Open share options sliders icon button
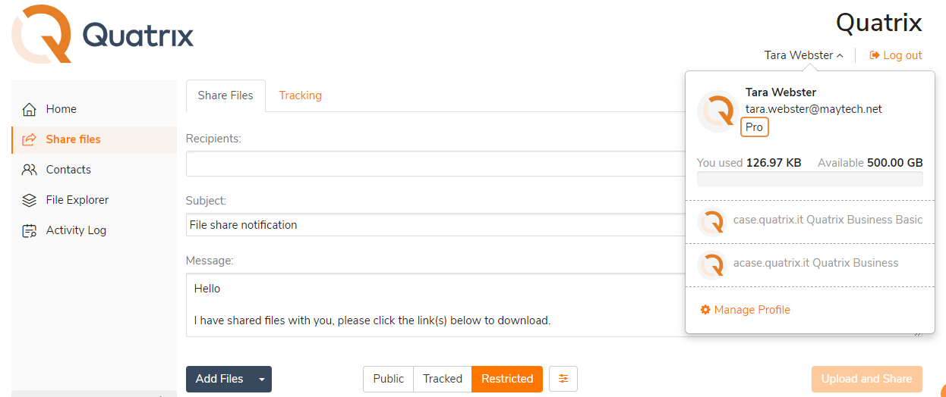Viewport: 946px width, 397px height. (x=563, y=379)
